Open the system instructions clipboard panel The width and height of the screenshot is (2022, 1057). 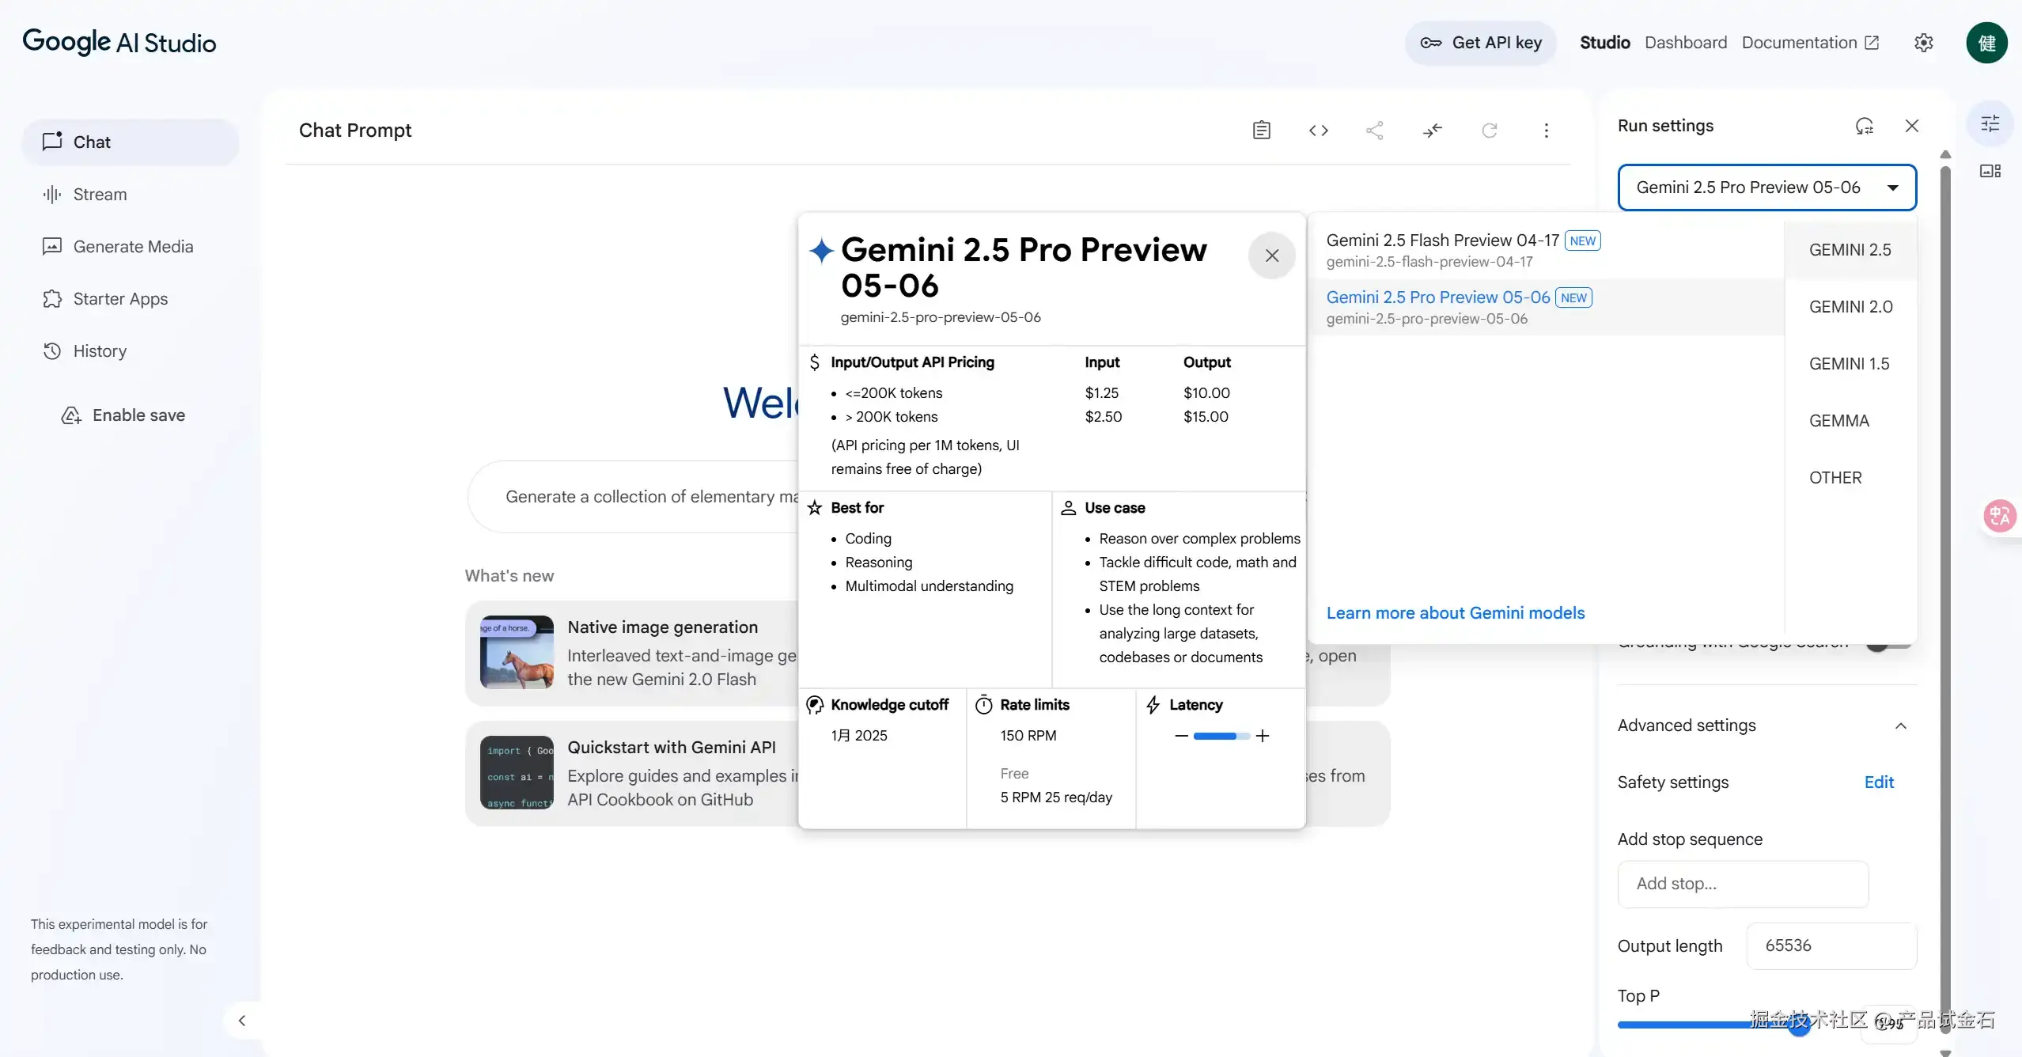tap(1261, 130)
